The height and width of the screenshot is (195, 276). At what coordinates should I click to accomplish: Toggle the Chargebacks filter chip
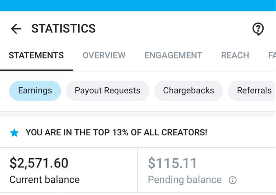point(189,91)
